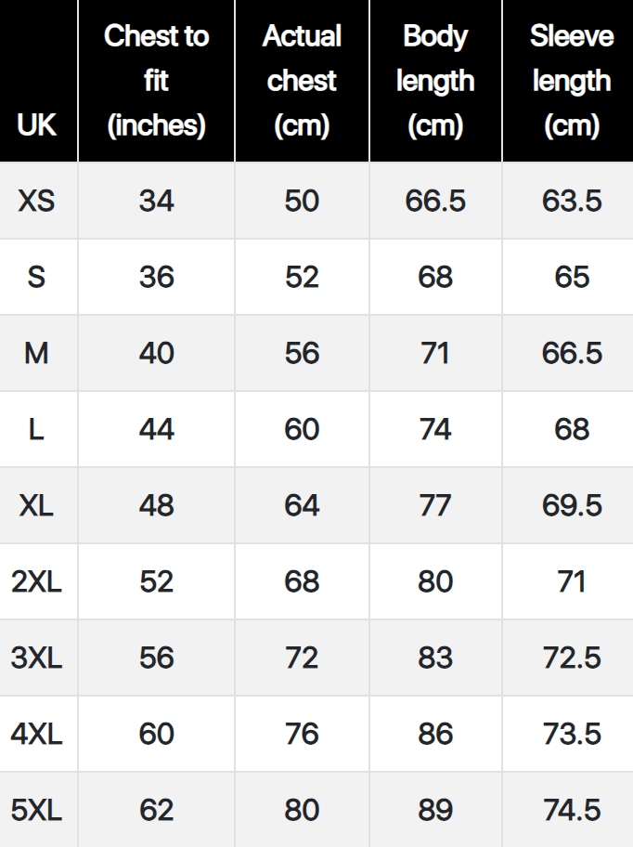Click the Chest to fit (inches) header

click(x=156, y=81)
